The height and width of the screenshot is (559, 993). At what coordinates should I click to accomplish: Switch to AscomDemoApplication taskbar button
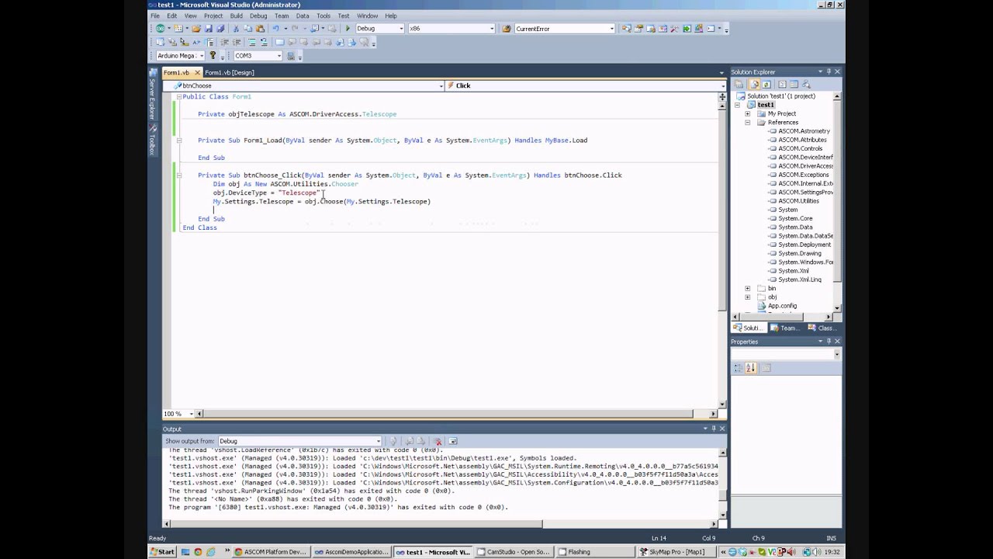tap(351, 552)
